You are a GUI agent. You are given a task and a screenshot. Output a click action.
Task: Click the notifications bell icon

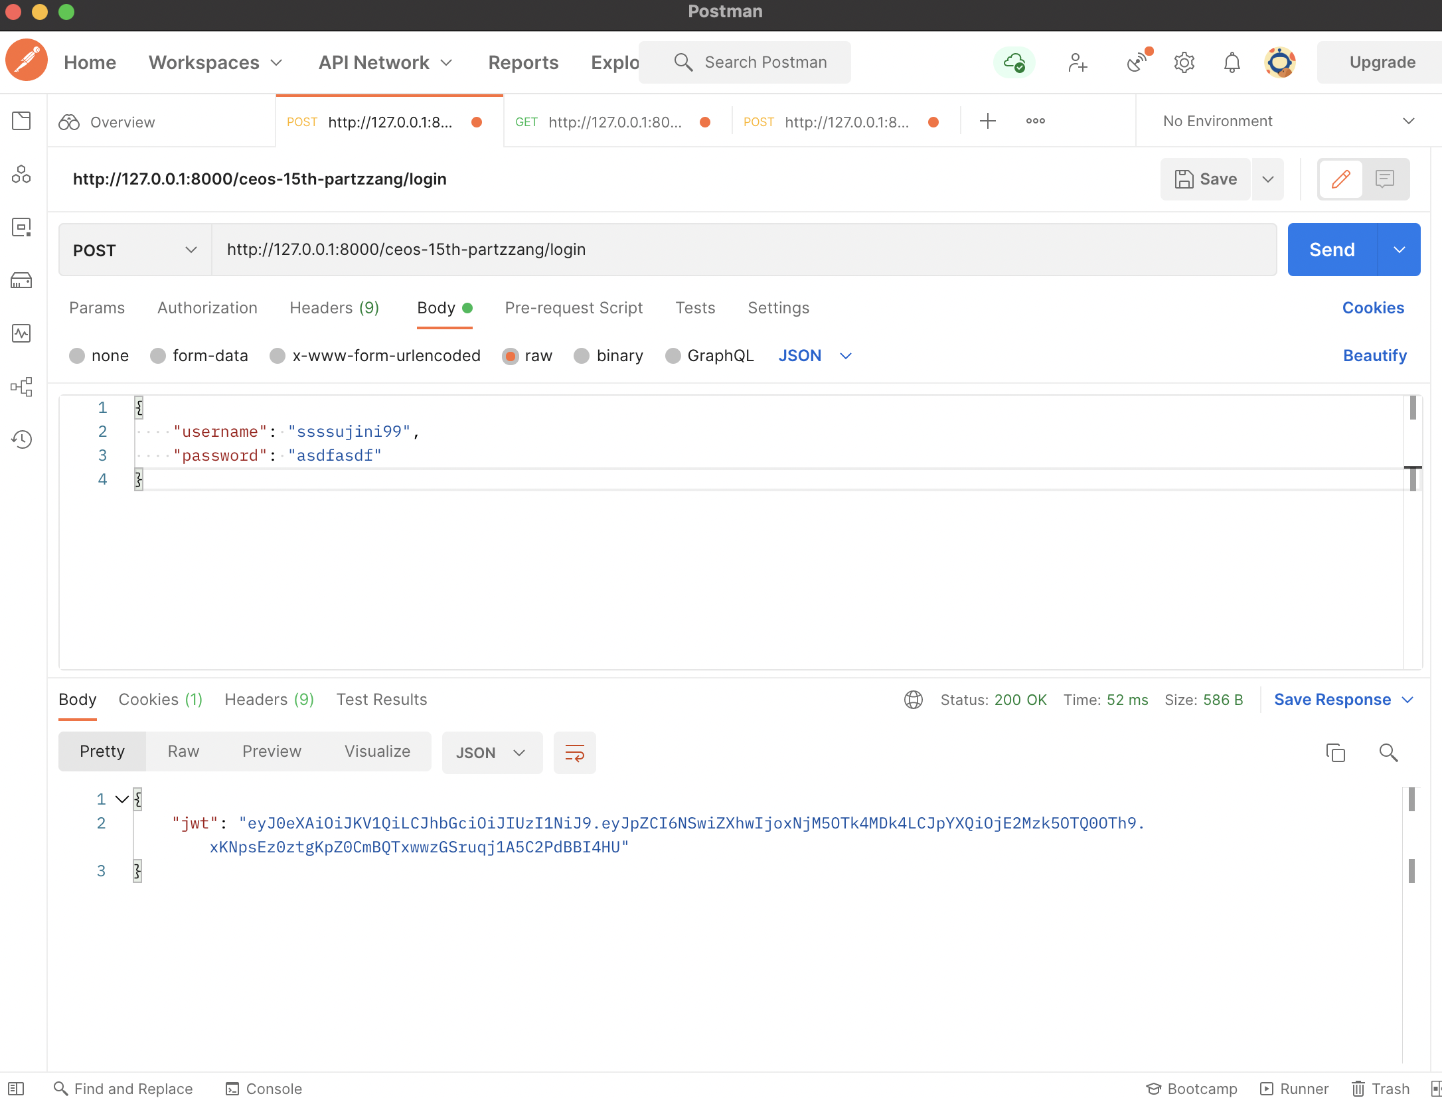coord(1232,62)
